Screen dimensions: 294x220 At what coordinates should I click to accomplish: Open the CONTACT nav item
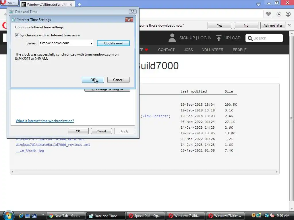[166, 50]
